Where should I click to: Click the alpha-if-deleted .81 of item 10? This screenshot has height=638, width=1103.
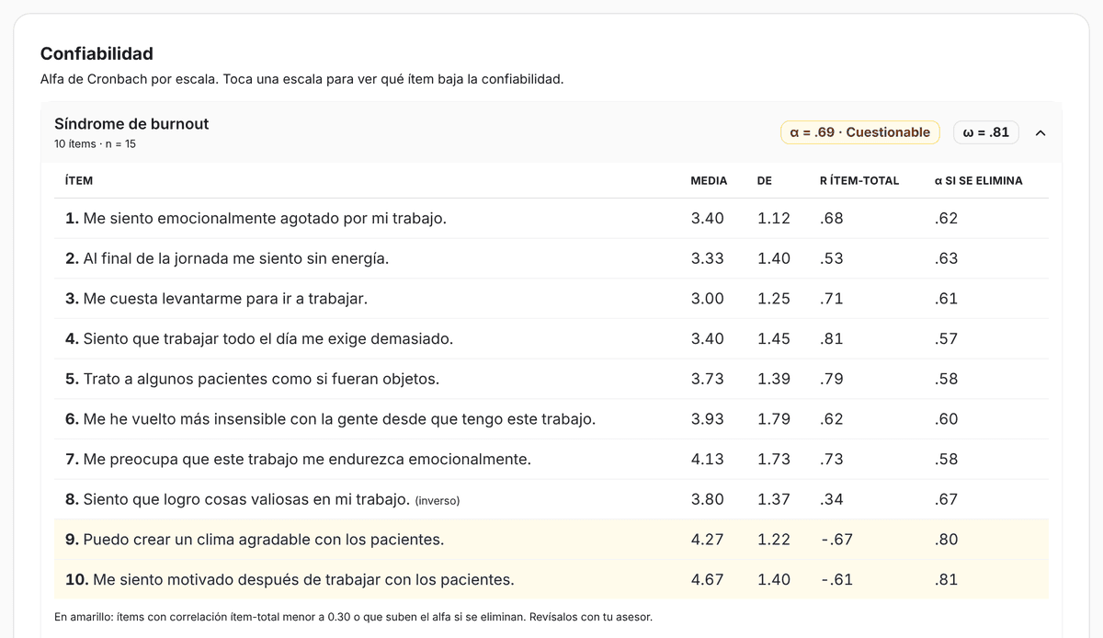[946, 580]
